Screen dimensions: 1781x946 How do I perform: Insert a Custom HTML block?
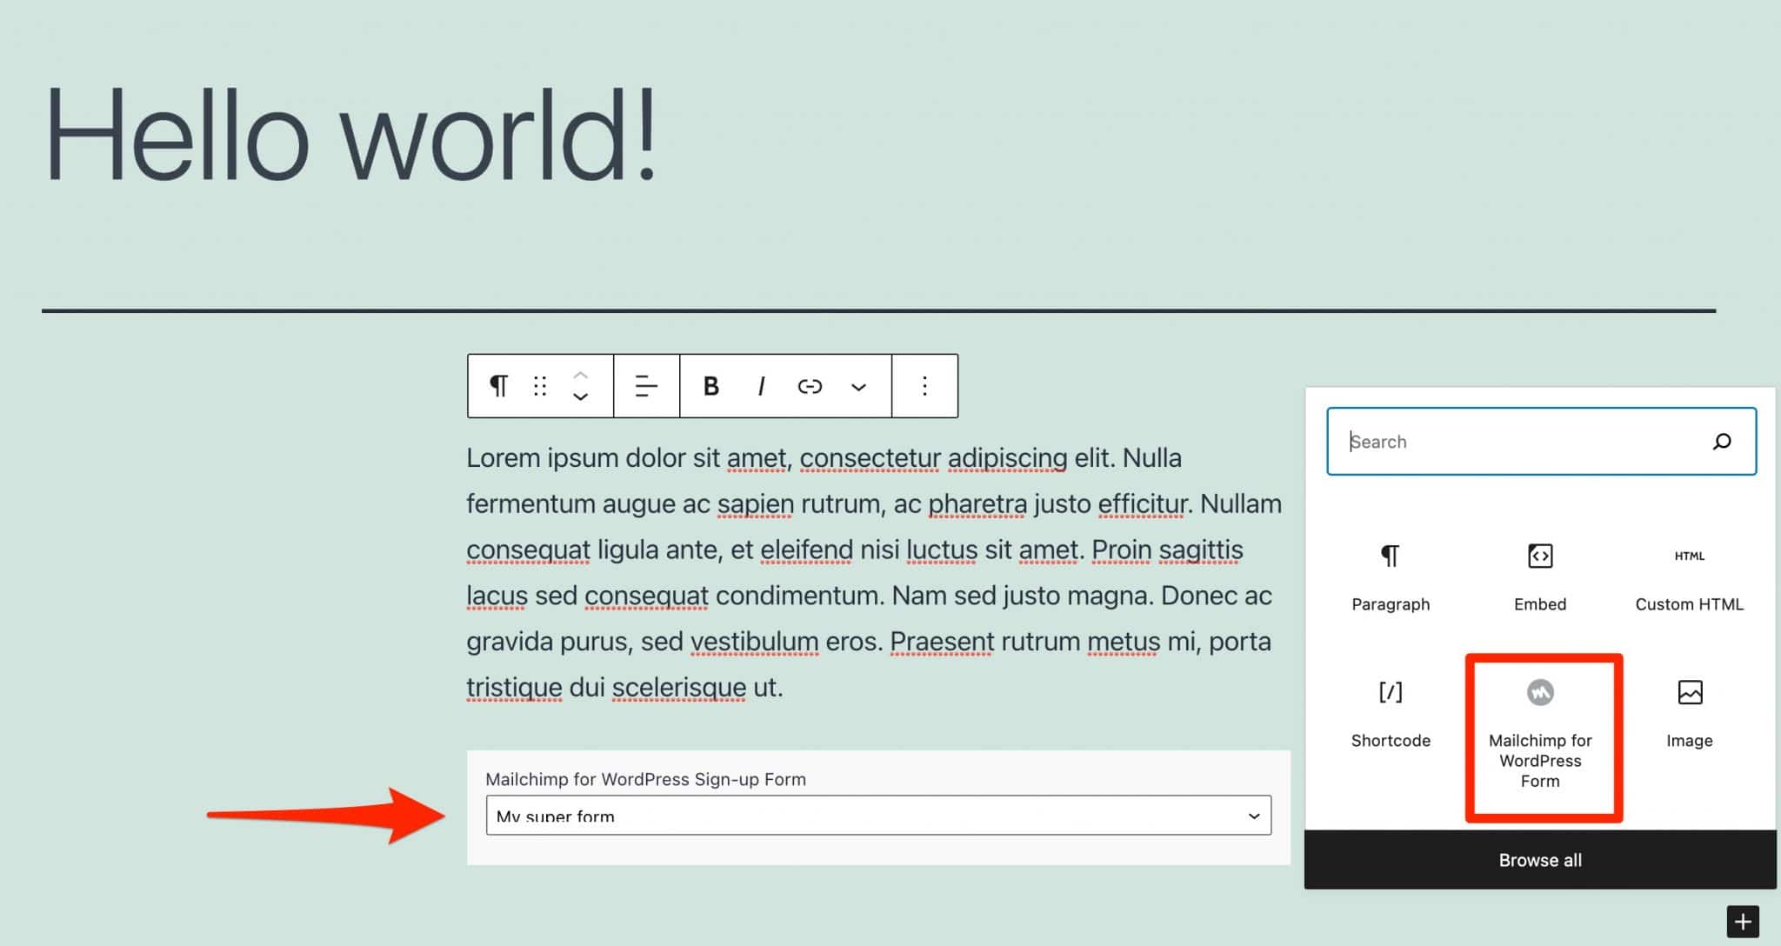1689,577
